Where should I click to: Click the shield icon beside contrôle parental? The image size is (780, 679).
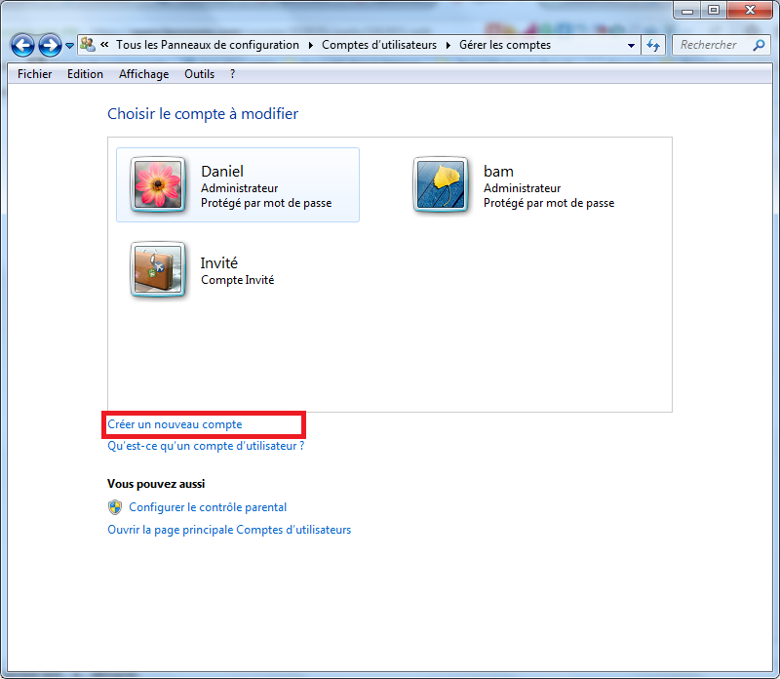(x=115, y=507)
